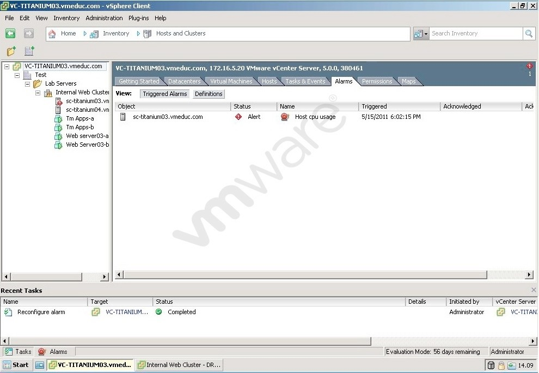Show the alarm Definitions view
This screenshot has height=373, width=539.
click(209, 94)
